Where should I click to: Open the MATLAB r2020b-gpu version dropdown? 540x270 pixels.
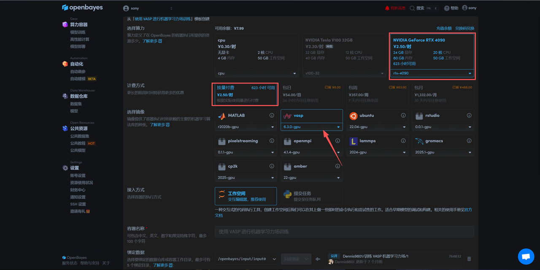click(x=246, y=127)
